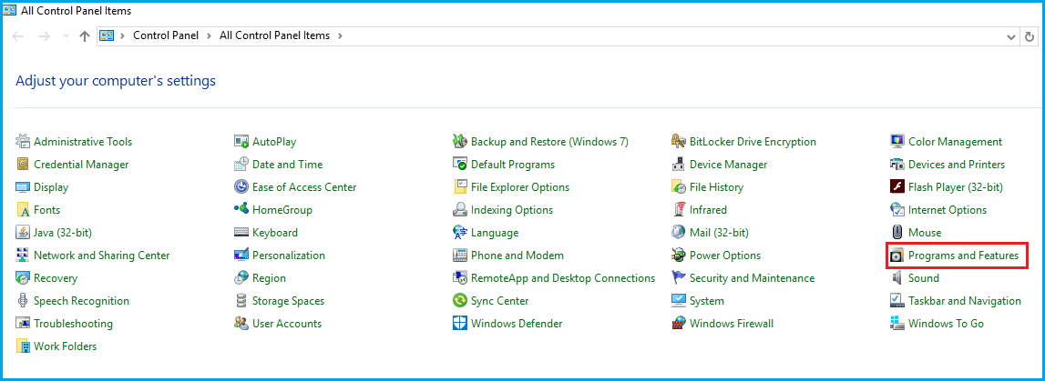This screenshot has height=381, width=1045.
Task: Click the Windows Defender icon
Action: tap(460, 324)
